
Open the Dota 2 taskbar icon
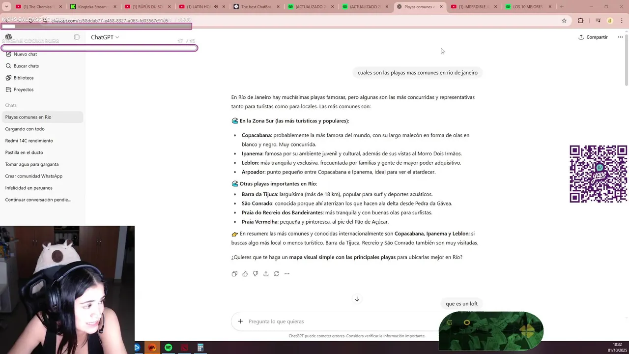[184, 348]
